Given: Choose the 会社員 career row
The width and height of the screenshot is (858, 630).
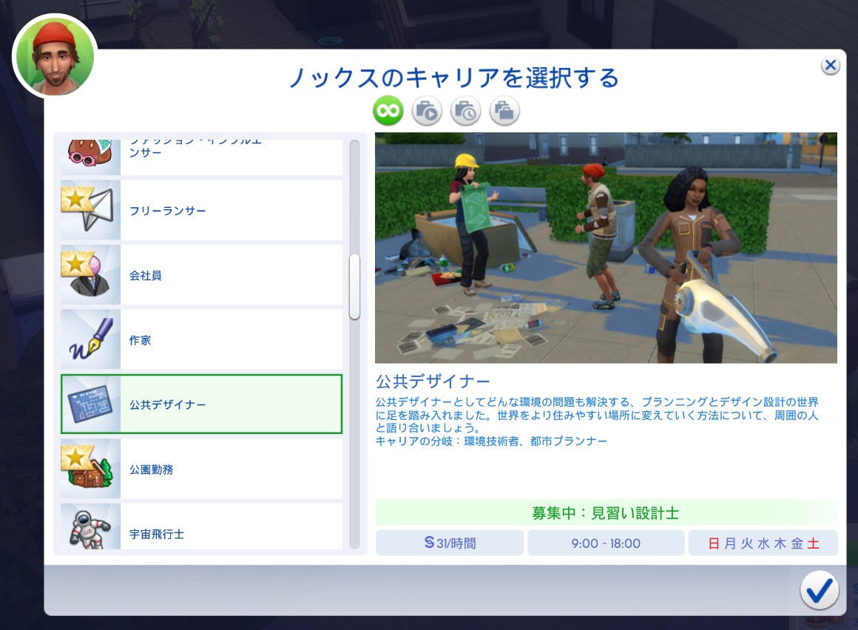Looking at the screenshot, I should tap(201, 274).
